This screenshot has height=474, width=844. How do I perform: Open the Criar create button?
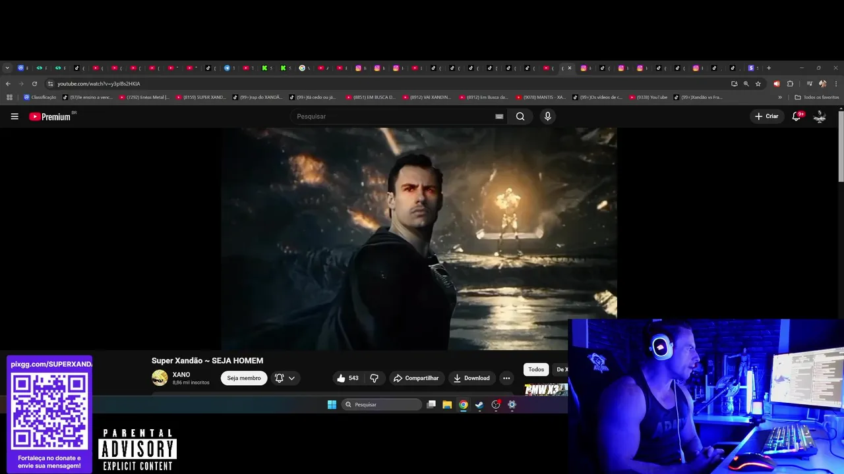click(x=767, y=117)
